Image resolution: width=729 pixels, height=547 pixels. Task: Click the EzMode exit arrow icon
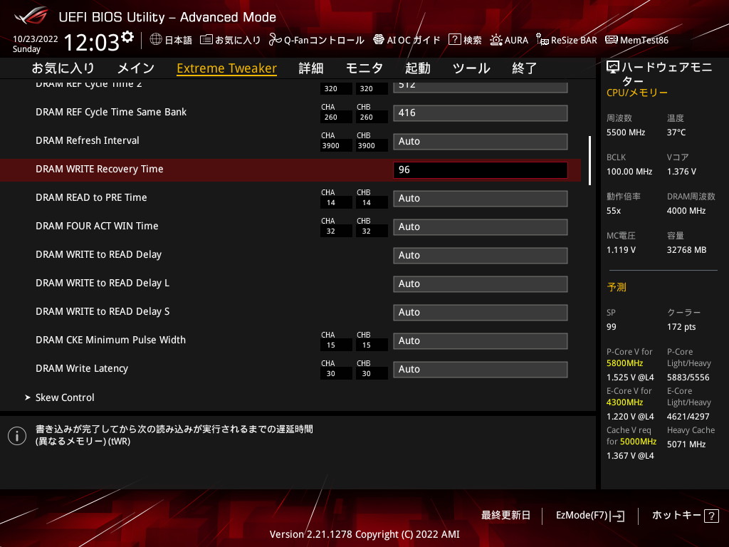point(618,516)
